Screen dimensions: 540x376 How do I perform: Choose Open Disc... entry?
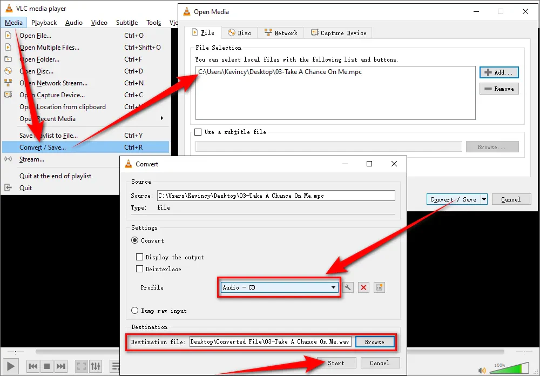point(85,71)
